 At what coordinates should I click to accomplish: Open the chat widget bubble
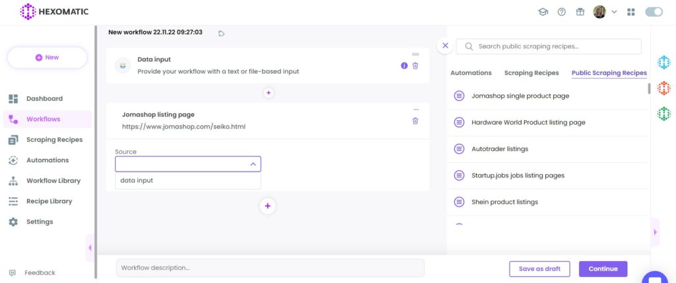point(655,277)
